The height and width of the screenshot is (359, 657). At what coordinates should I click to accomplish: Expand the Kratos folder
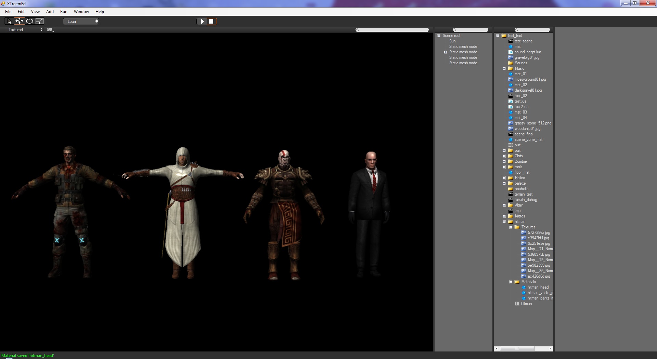pyautogui.click(x=504, y=216)
